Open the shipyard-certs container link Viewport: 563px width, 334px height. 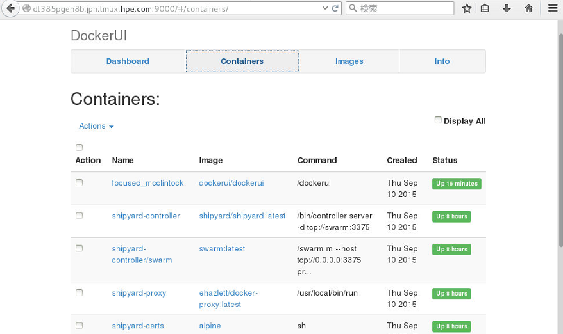[138, 326]
